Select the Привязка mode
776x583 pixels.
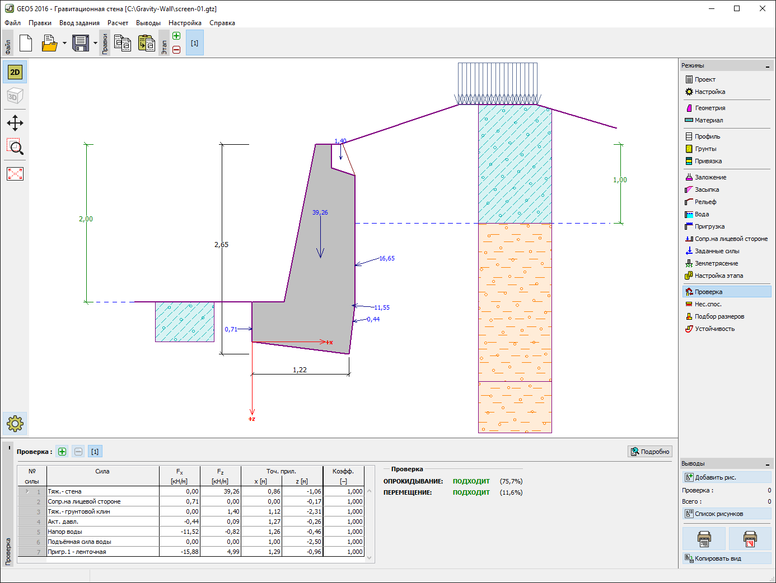point(727,161)
